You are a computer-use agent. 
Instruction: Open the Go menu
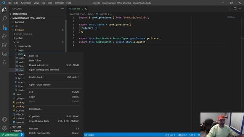(x=43, y=3)
